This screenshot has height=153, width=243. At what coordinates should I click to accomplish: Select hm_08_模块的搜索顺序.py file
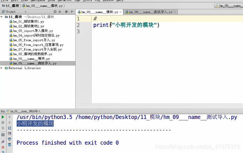click(31, 54)
